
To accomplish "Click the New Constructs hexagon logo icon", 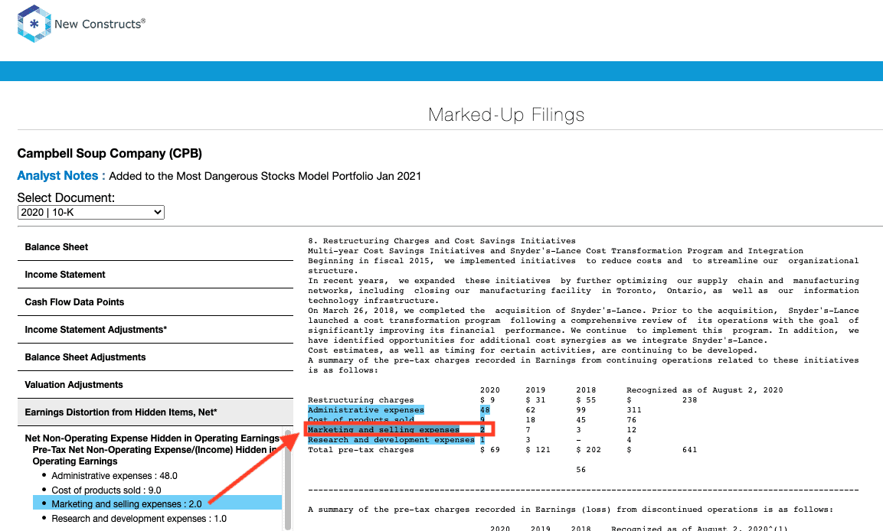I will click(x=34, y=24).
